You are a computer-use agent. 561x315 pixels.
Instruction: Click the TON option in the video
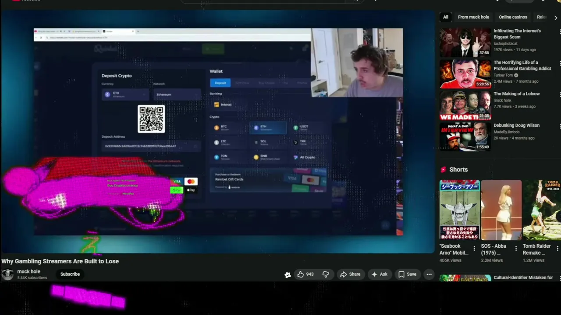(229, 157)
